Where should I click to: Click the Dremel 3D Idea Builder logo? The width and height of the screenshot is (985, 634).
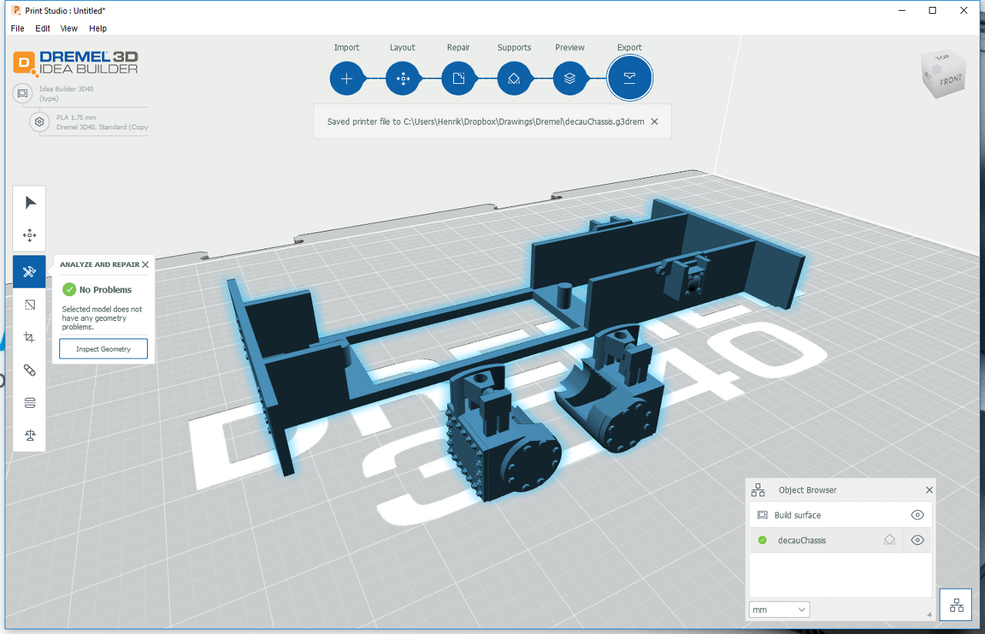pos(75,62)
